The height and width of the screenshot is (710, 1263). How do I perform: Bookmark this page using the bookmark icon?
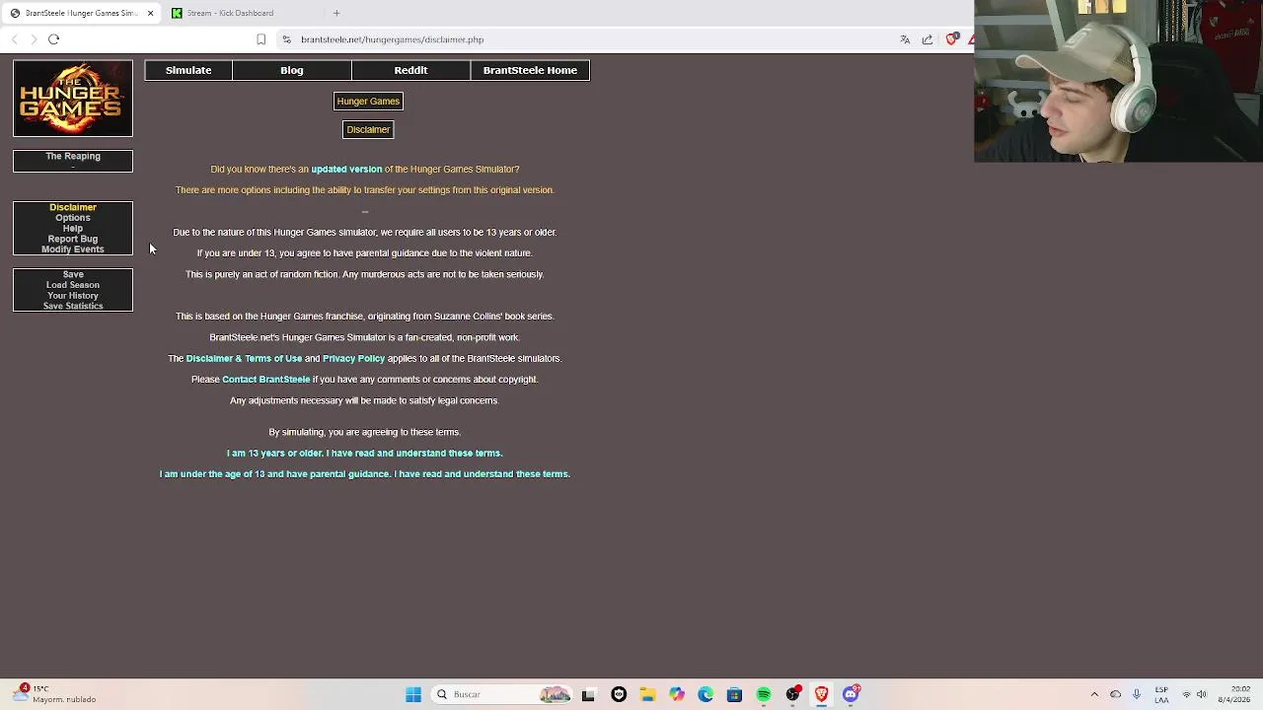click(260, 39)
